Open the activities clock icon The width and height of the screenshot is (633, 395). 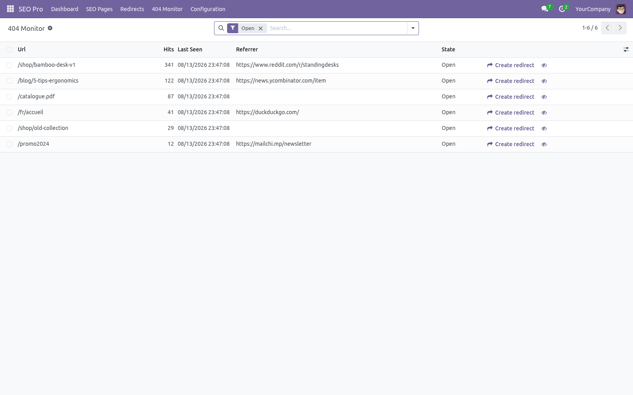pos(562,9)
